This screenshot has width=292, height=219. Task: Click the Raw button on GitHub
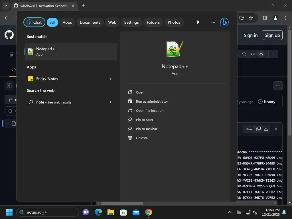[249, 129]
